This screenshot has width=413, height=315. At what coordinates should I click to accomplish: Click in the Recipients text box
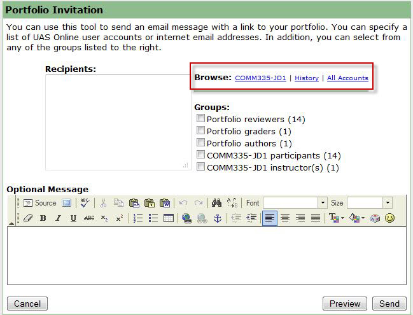pyautogui.click(x=118, y=122)
